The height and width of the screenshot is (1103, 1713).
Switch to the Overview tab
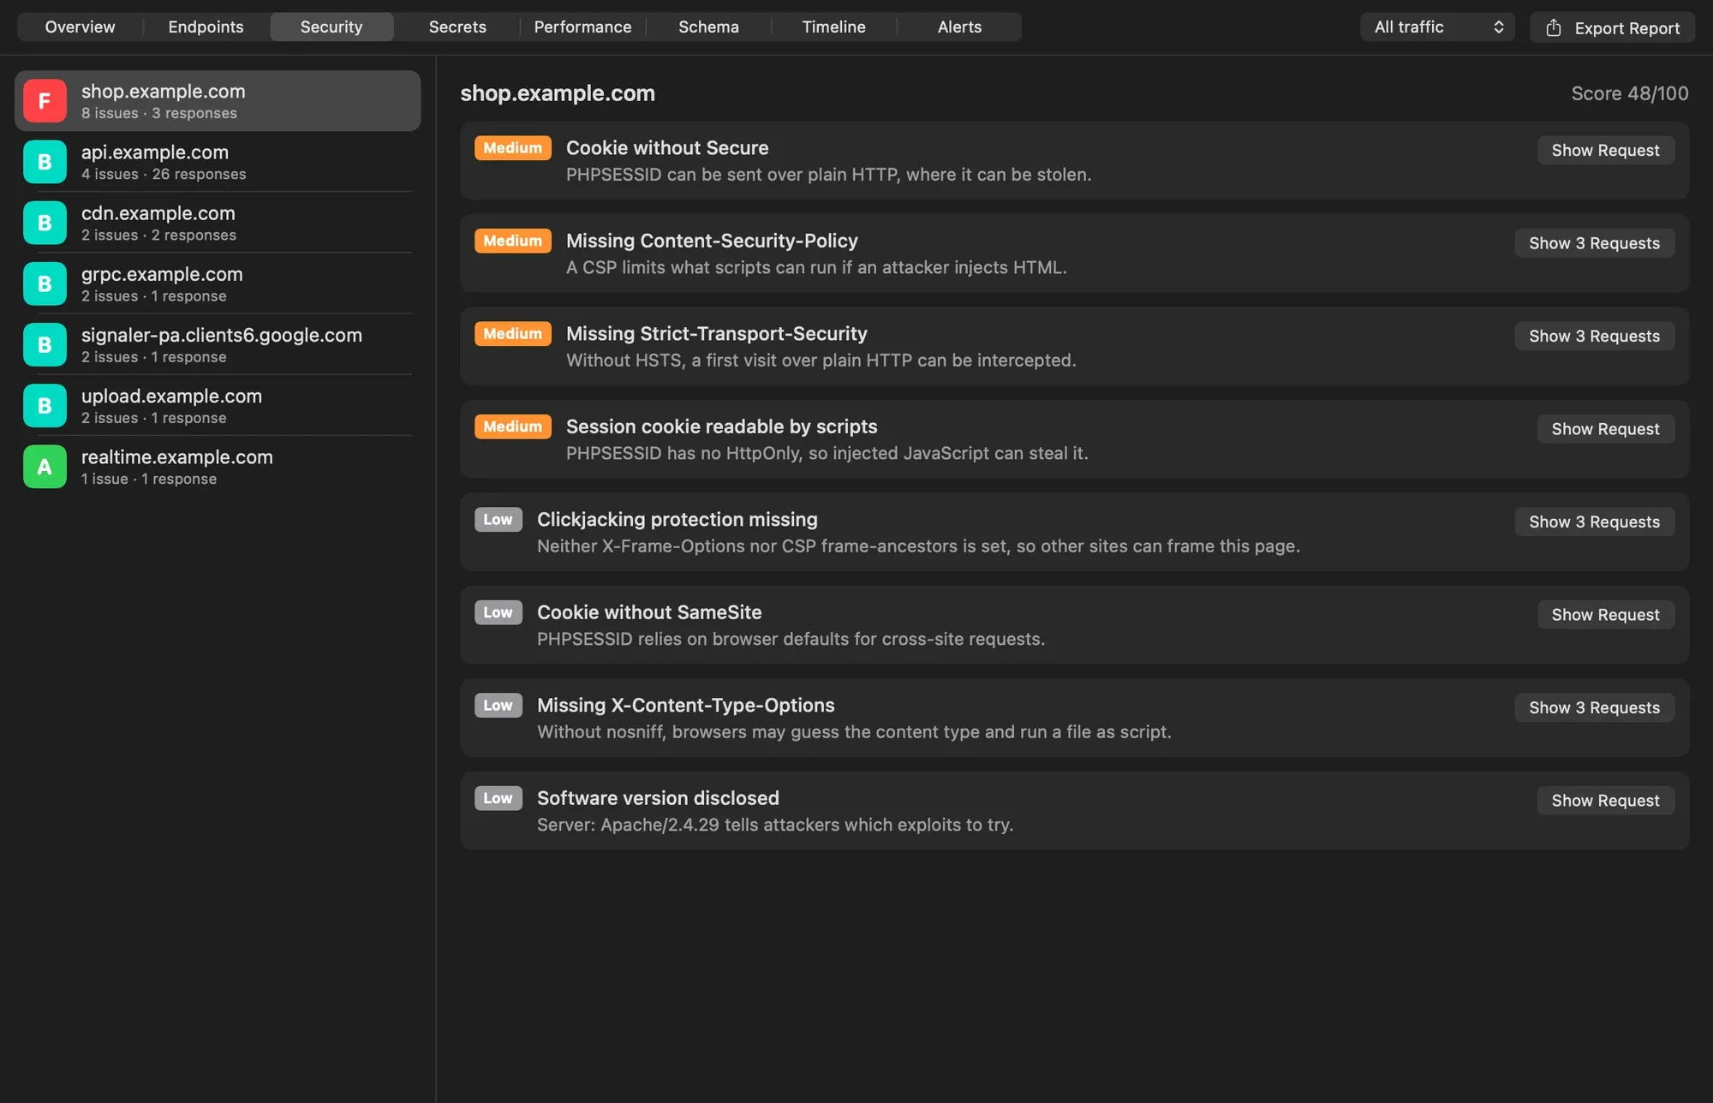(80, 27)
